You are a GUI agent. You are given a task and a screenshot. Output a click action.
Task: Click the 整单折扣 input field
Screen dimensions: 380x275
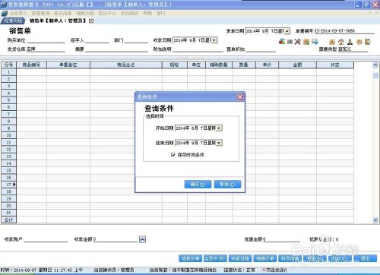click(261, 49)
